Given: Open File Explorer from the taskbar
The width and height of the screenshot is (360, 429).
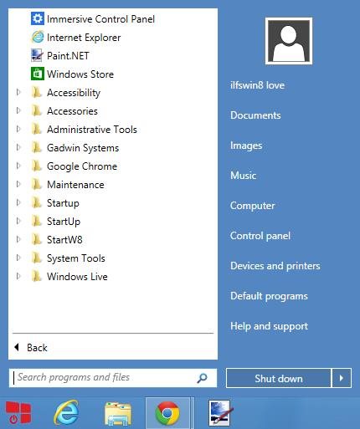Looking at the screenshot, I should [118, 413].
